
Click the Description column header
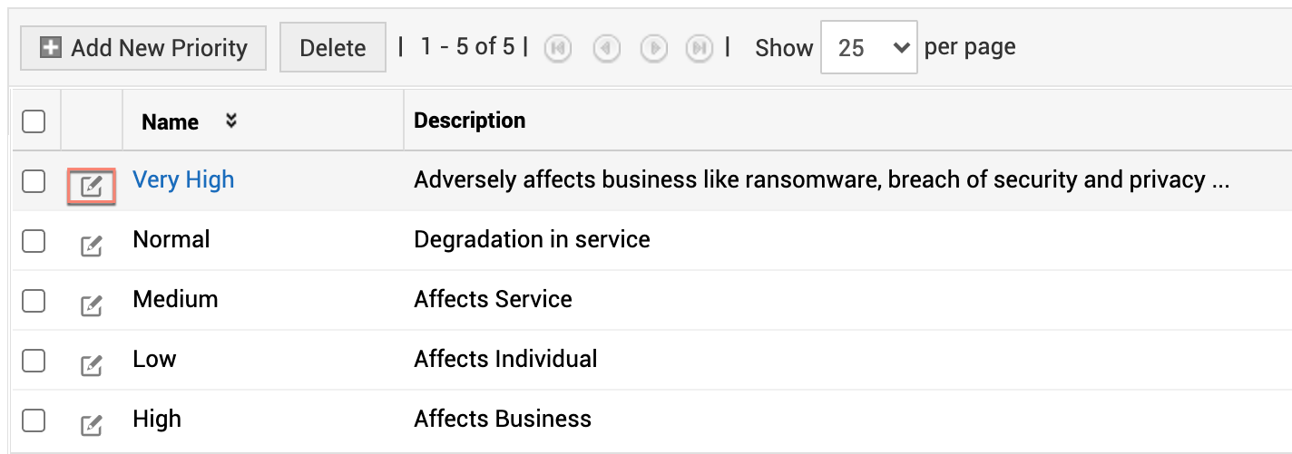tap(469, 121)
